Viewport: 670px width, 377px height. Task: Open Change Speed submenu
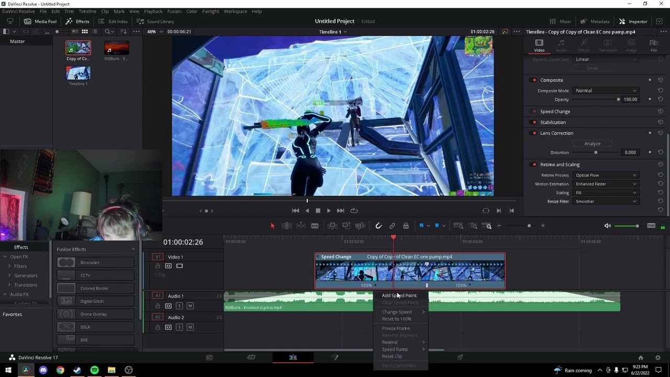(400, 312)
